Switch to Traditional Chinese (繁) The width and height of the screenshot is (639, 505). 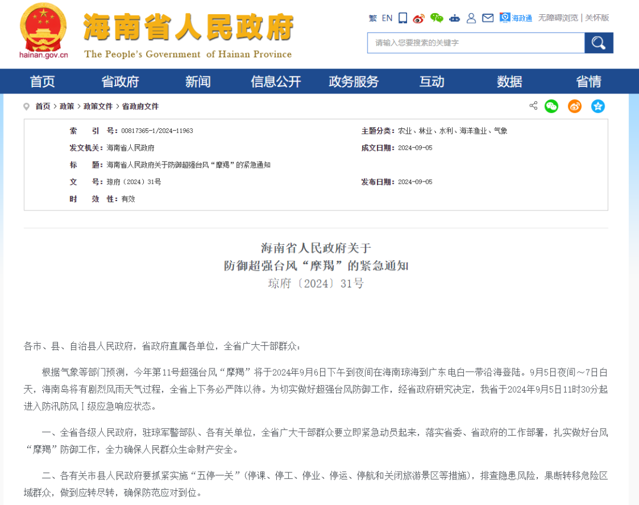(373, 18)
